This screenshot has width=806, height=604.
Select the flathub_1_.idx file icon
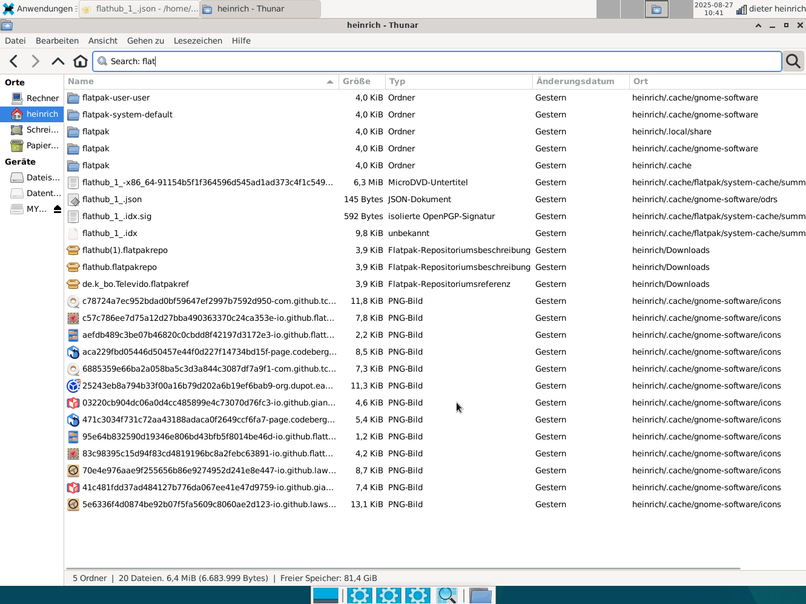click(x=73, y=233)
